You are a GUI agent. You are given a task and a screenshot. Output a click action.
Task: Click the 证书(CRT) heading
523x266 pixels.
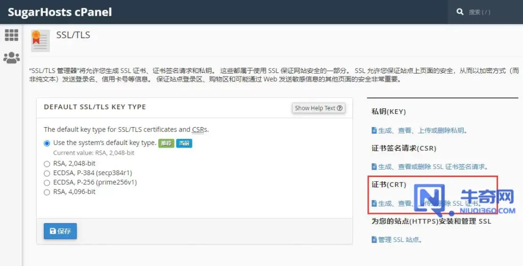[389, 185]
